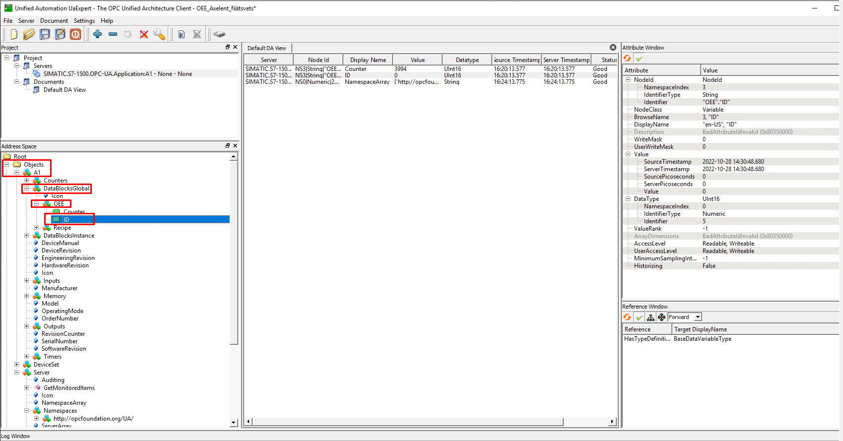
Task: Switch to the Default DA View tab
Action: tap(267, 48)
